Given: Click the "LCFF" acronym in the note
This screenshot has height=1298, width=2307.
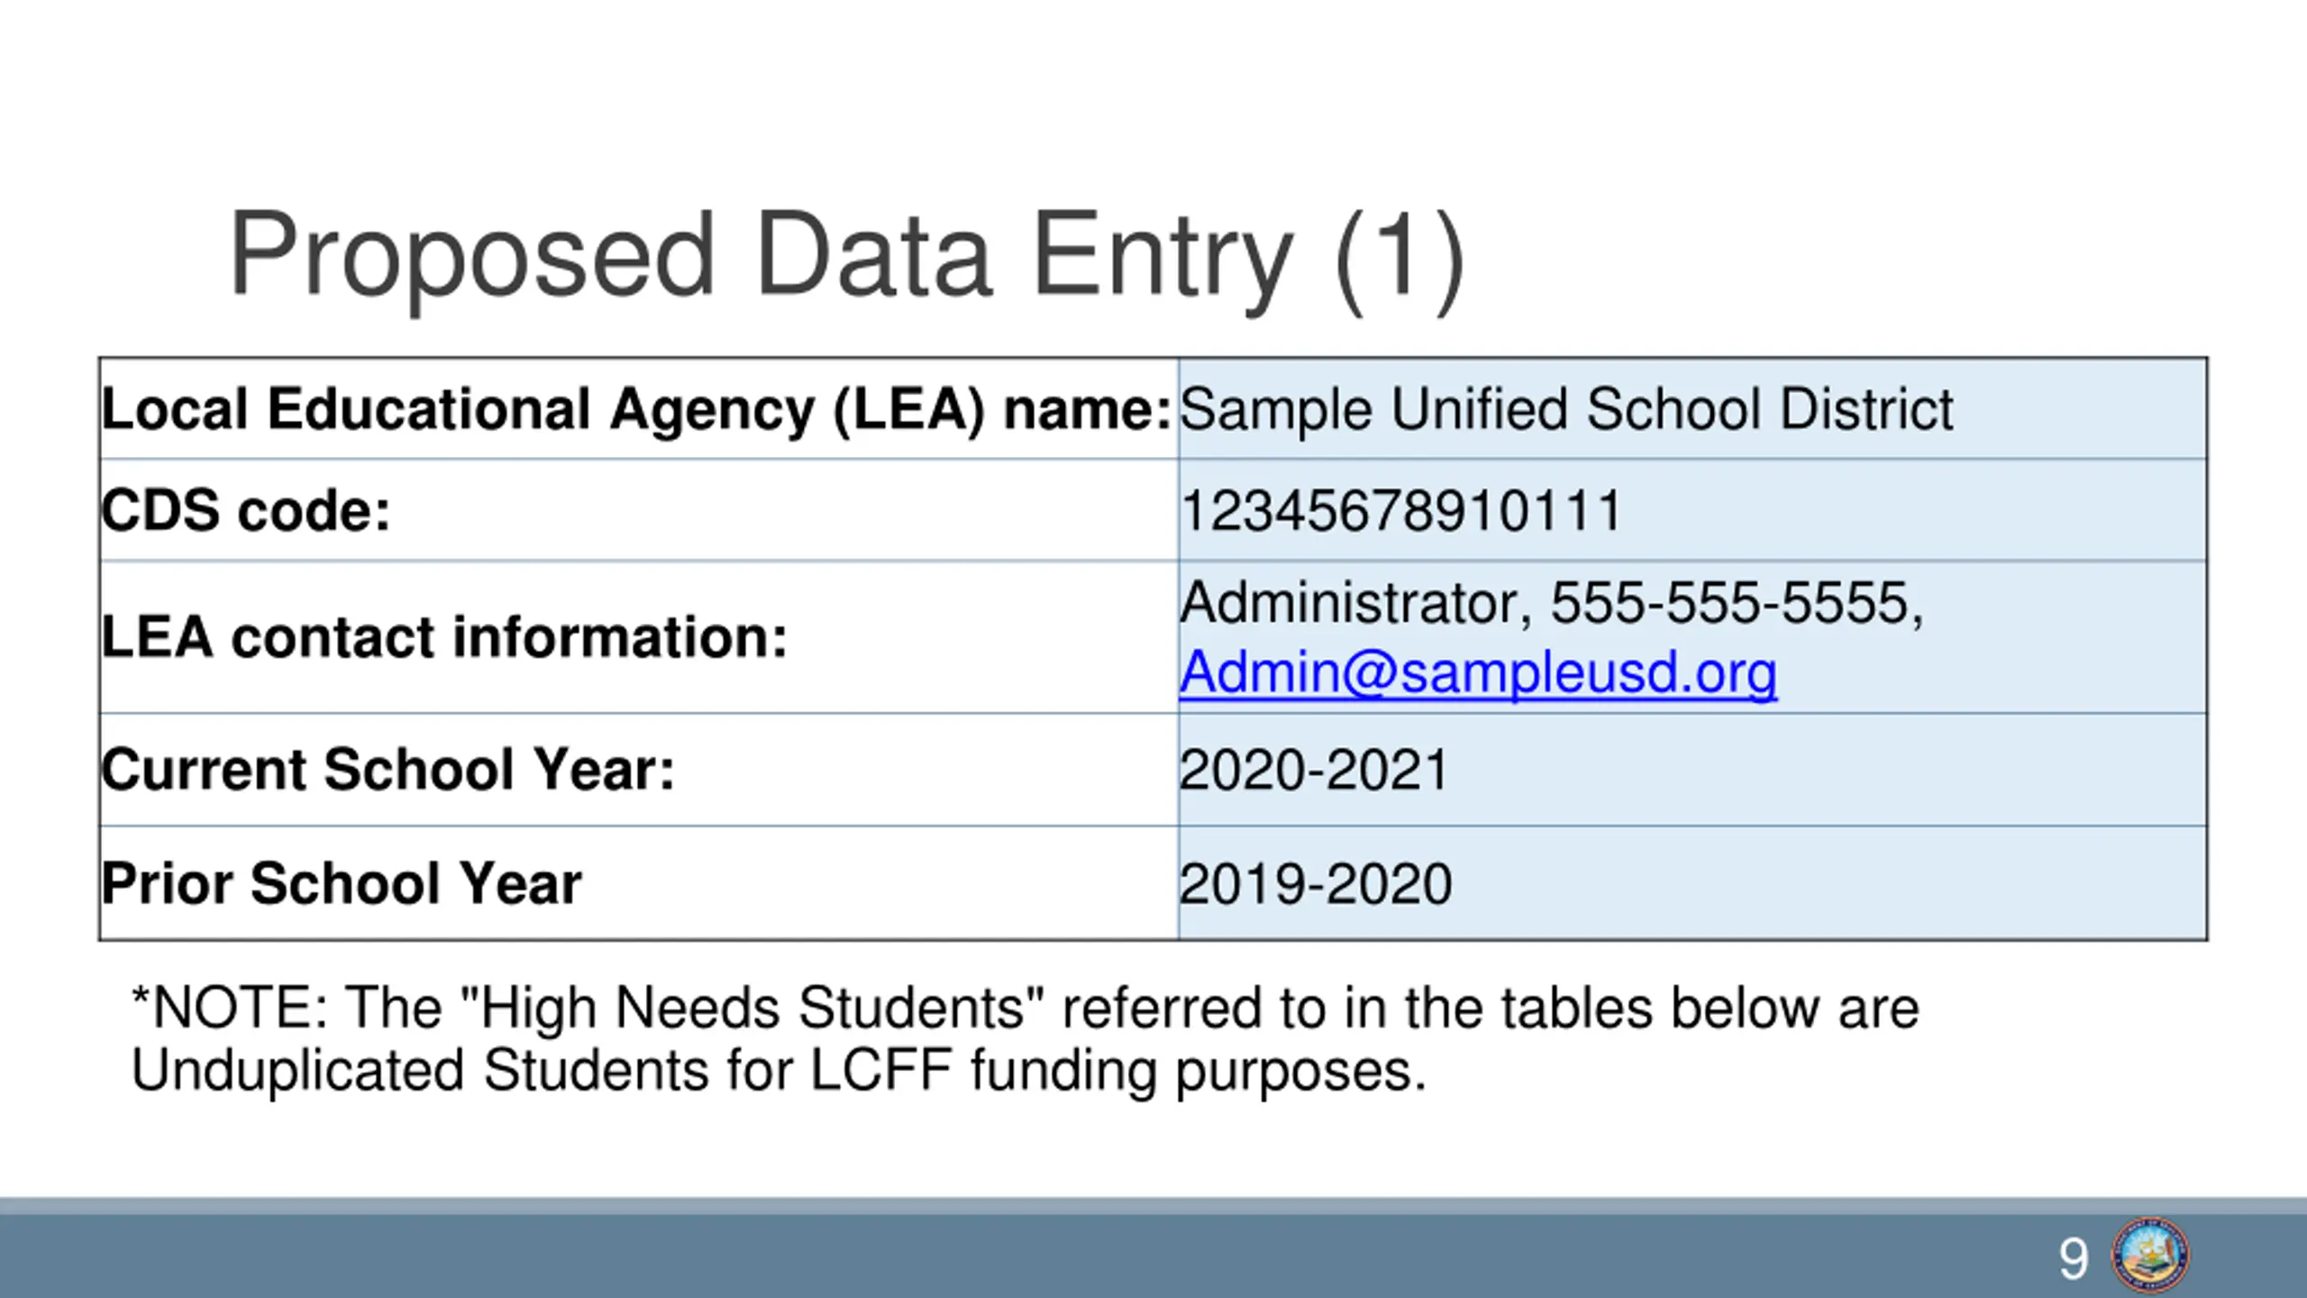Looking at the screenshot, I should 880,1071.
